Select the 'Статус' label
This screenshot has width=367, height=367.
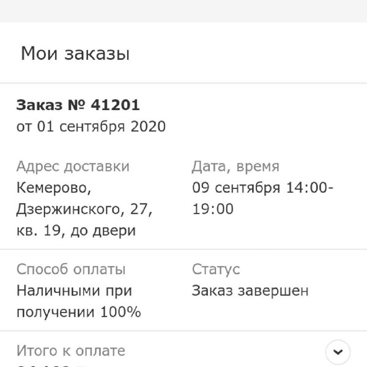tap(216, 269)
